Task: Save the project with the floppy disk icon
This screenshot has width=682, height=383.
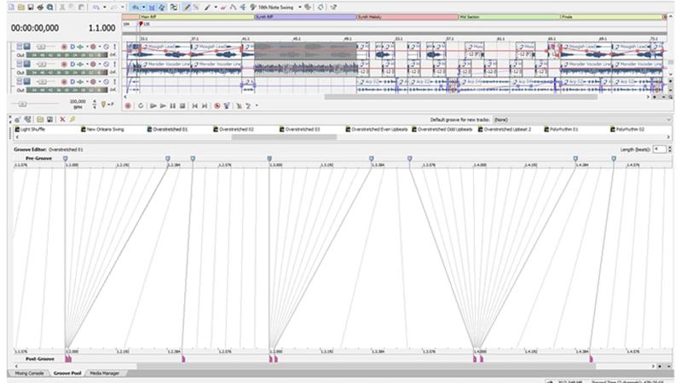Action: tap(30, 7)
